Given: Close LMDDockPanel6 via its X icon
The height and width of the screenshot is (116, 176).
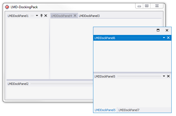Looking at the screenshot, I should tap(168, 38).
